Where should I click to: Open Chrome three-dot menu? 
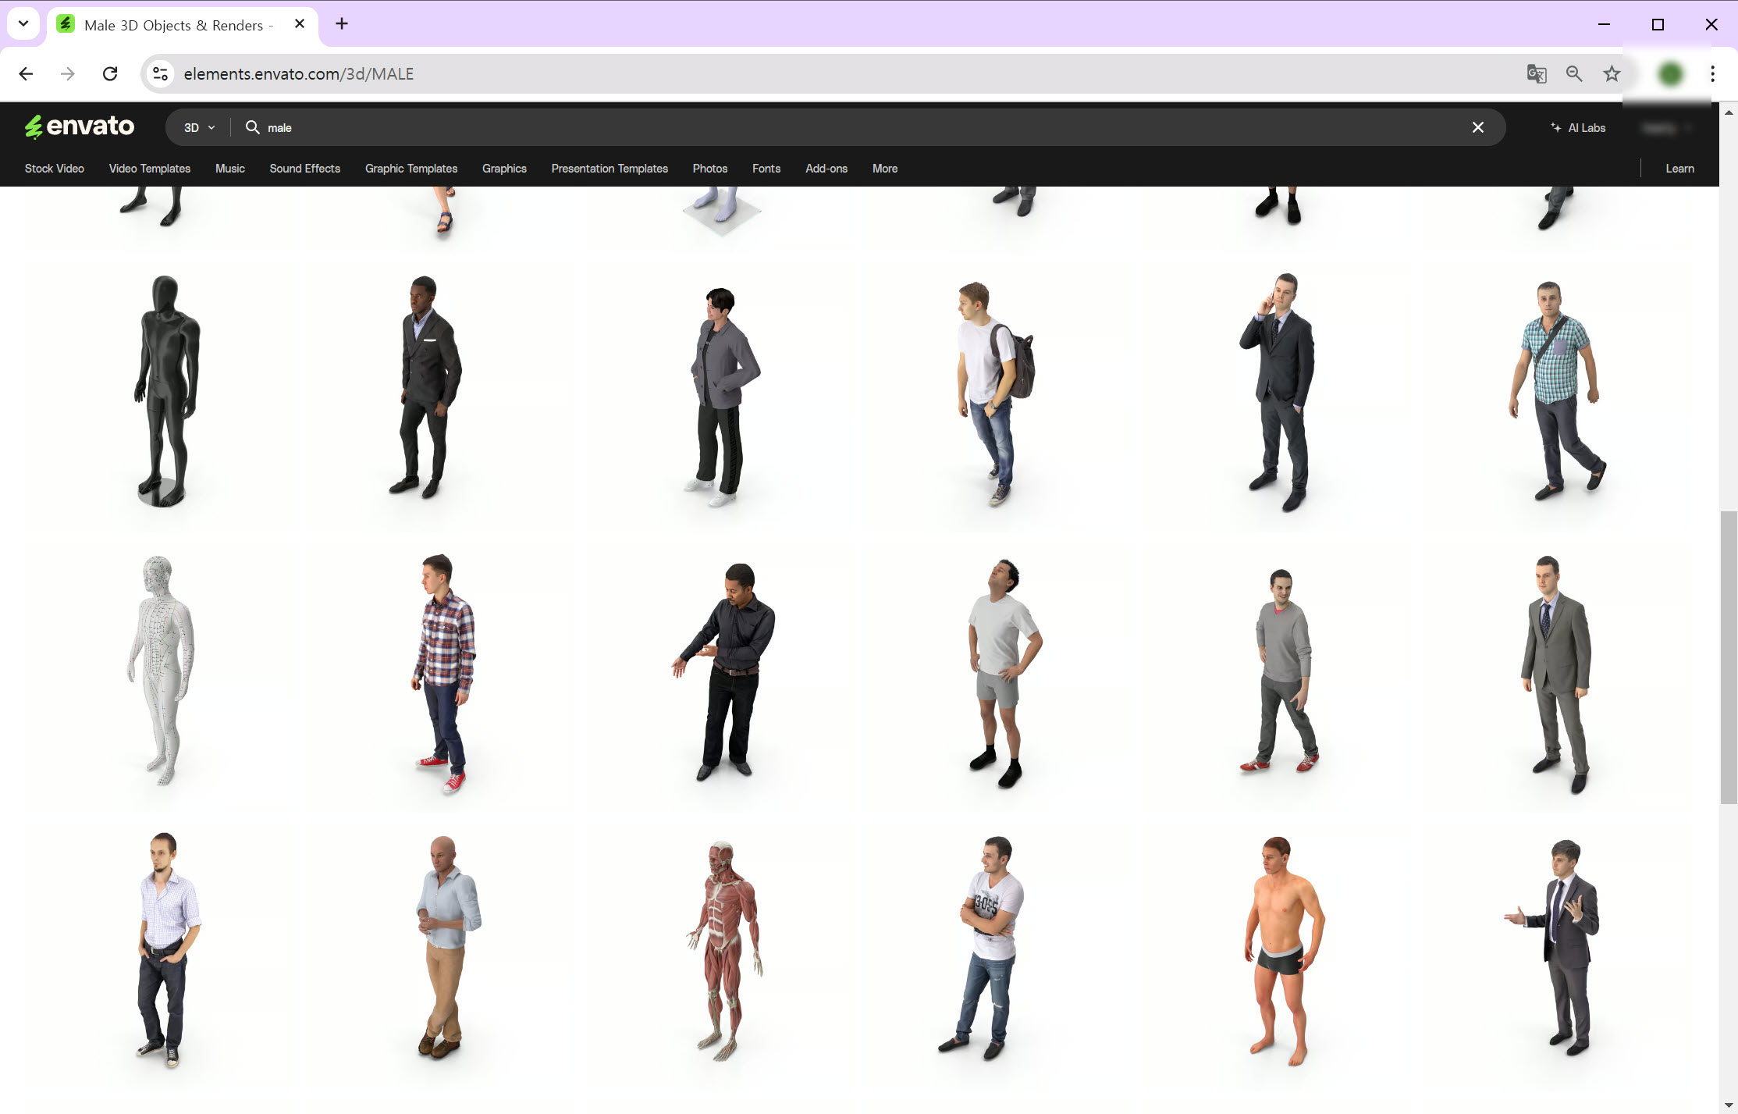tap(1712, 74)
